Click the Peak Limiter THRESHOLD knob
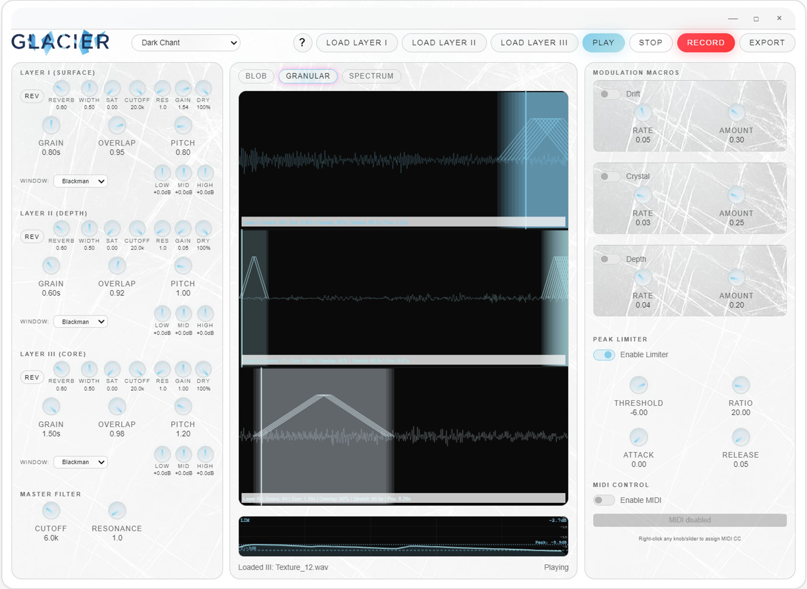The height and width of the screenshot is (589, 807). click(638, 385)
